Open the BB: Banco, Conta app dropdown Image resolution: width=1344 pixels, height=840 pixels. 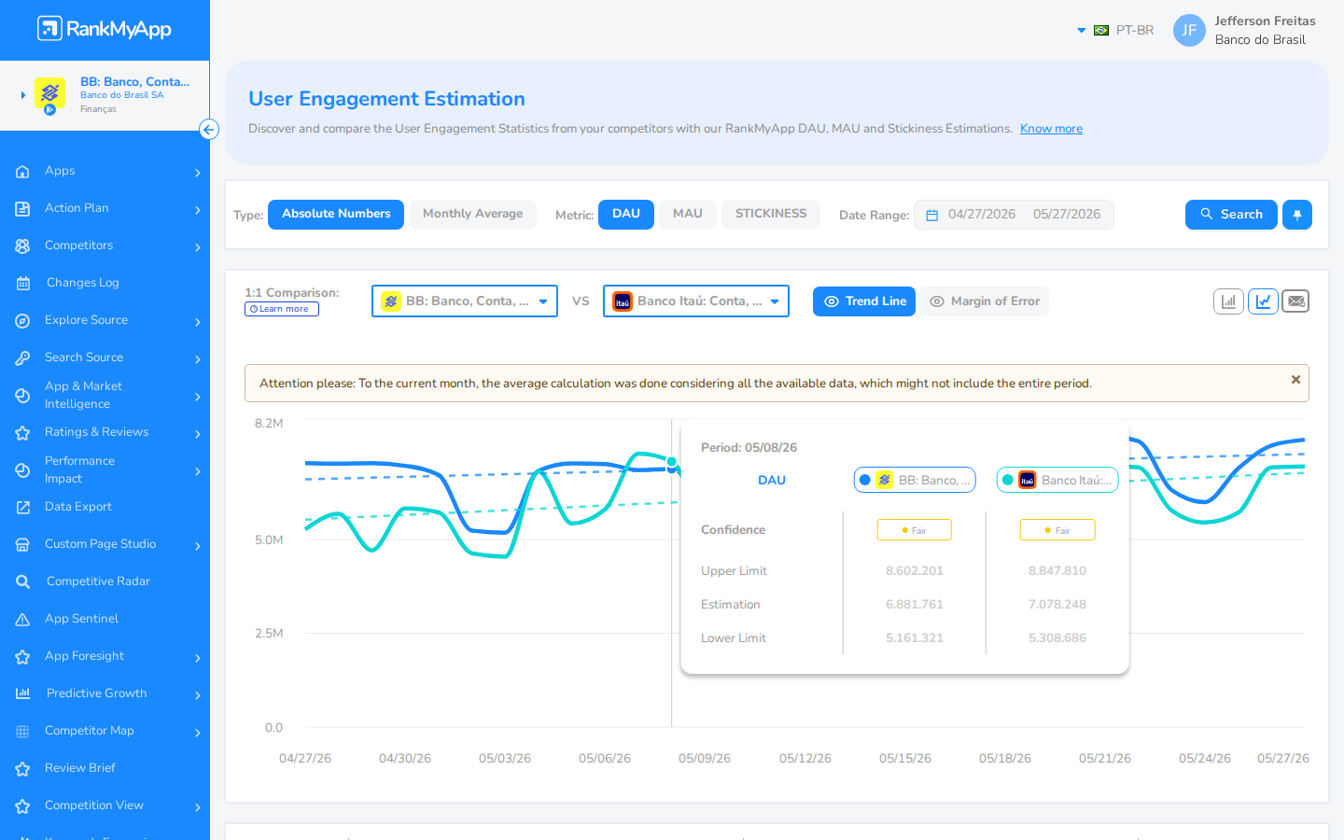coord(465,301)
